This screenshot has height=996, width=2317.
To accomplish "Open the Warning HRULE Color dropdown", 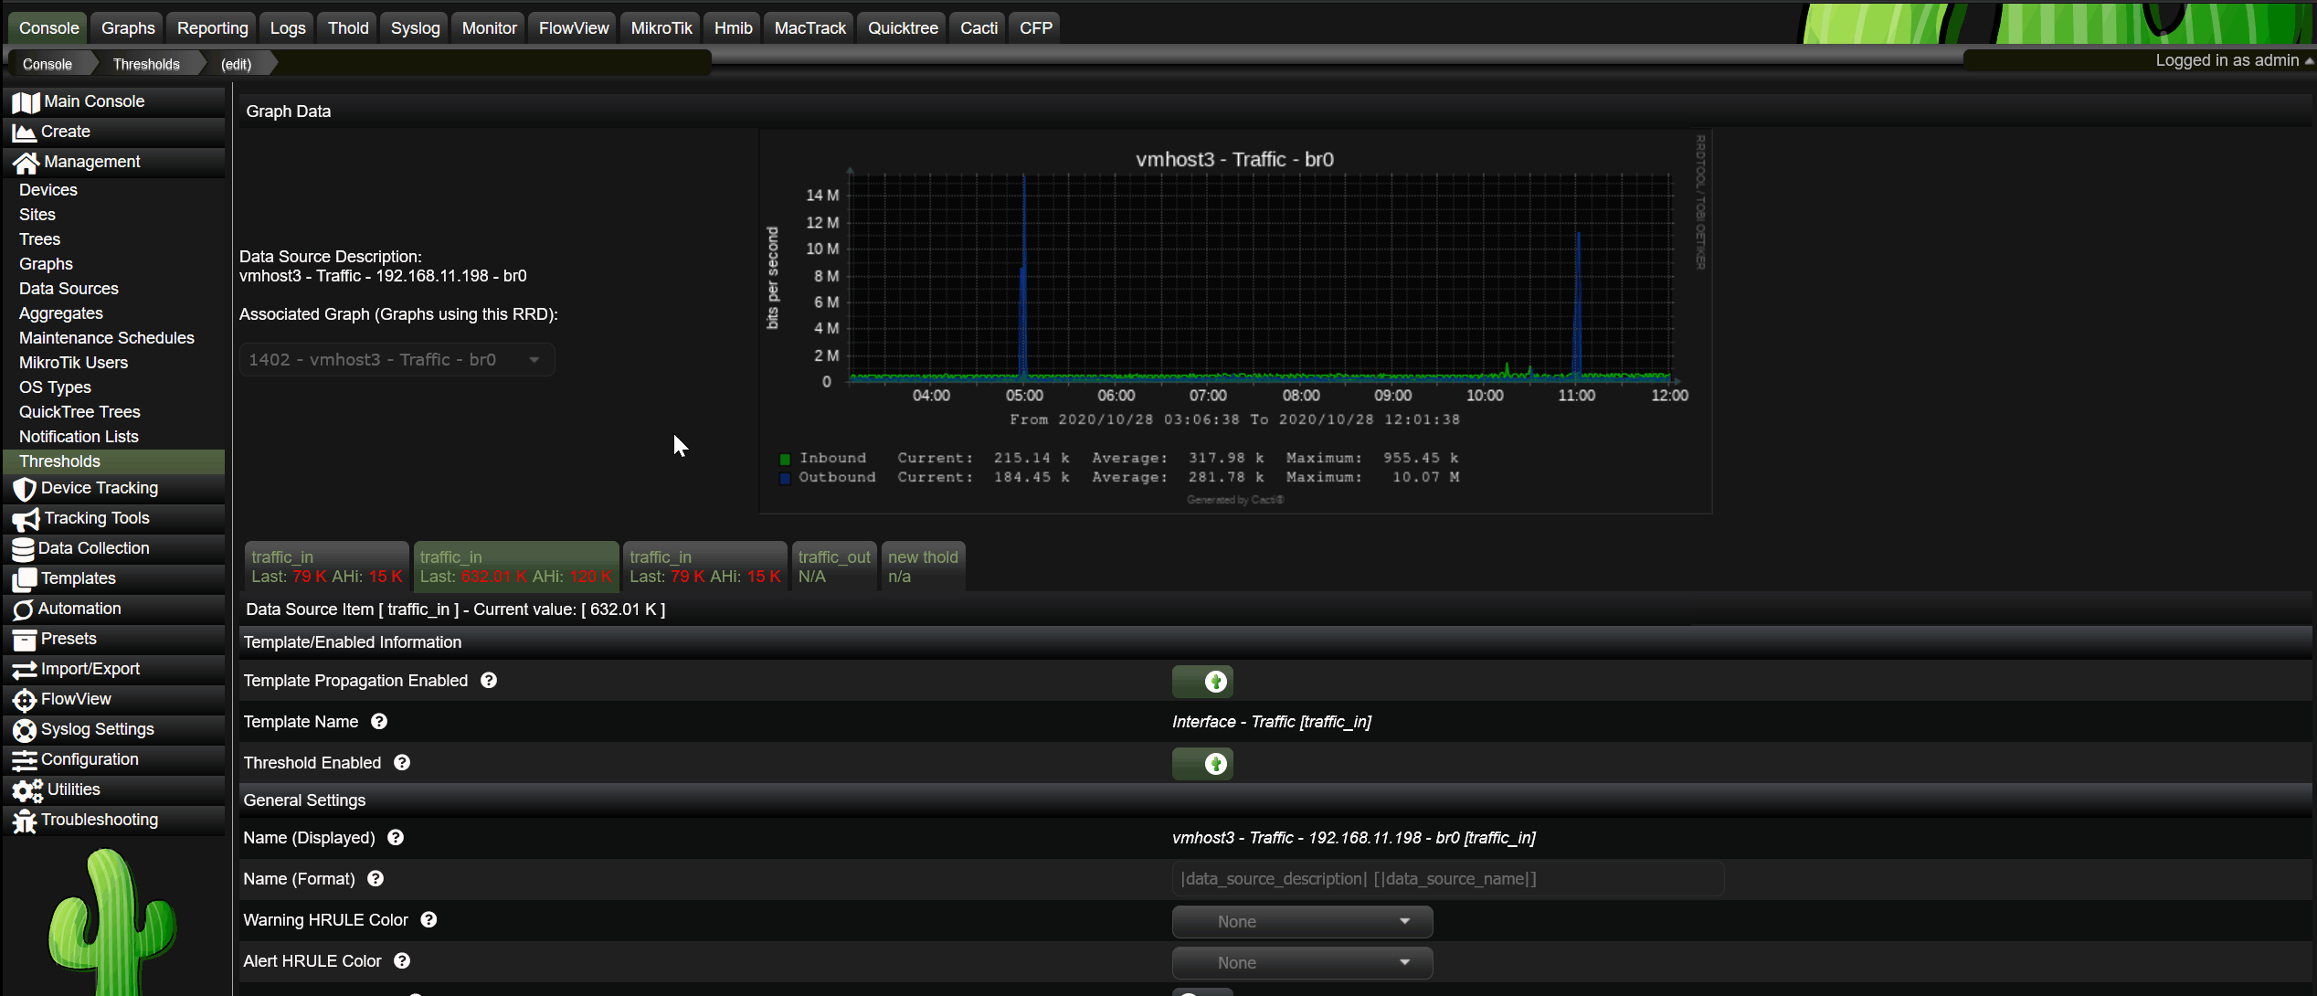I will click(x=1301, y=921).
